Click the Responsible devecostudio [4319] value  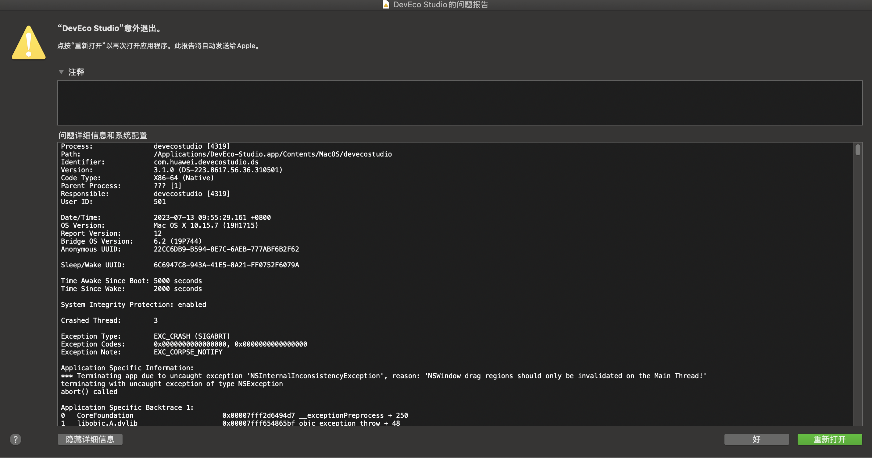pyautogui.click(x=191, y=194)
